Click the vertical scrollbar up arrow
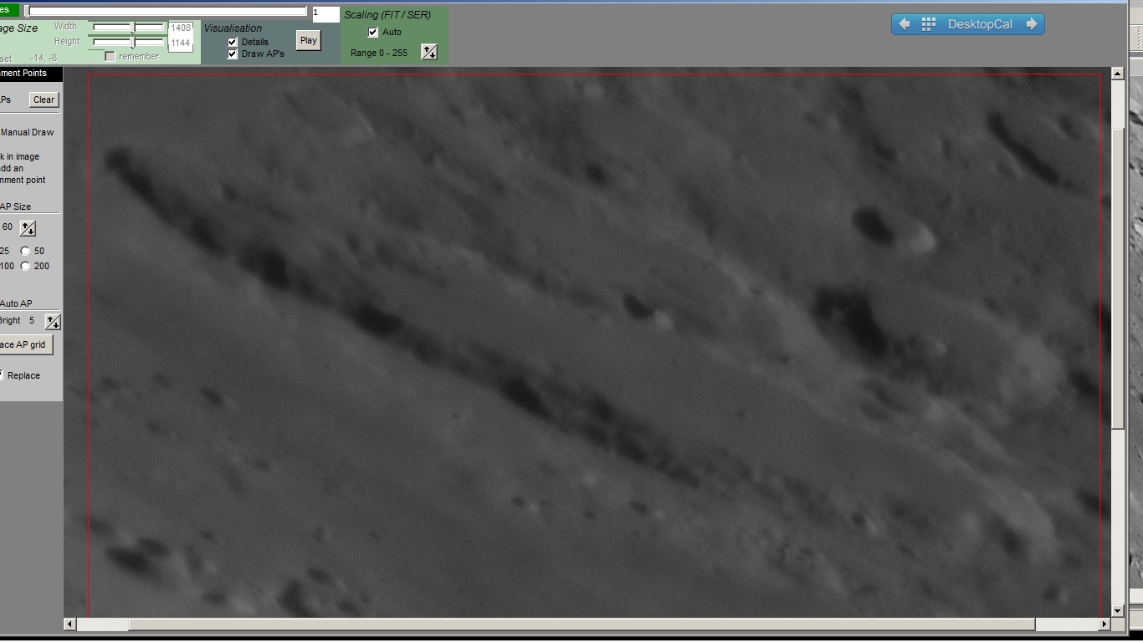The height and width of the screenshot is (642, 1143). coord(1117,74)
